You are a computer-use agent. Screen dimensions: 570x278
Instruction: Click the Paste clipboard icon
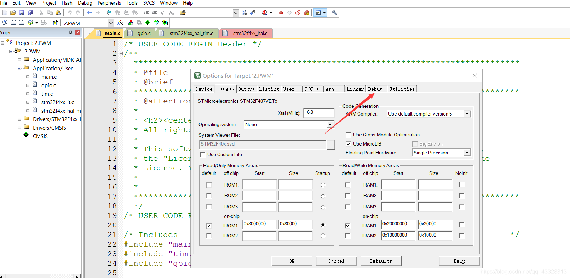[58, 13]
